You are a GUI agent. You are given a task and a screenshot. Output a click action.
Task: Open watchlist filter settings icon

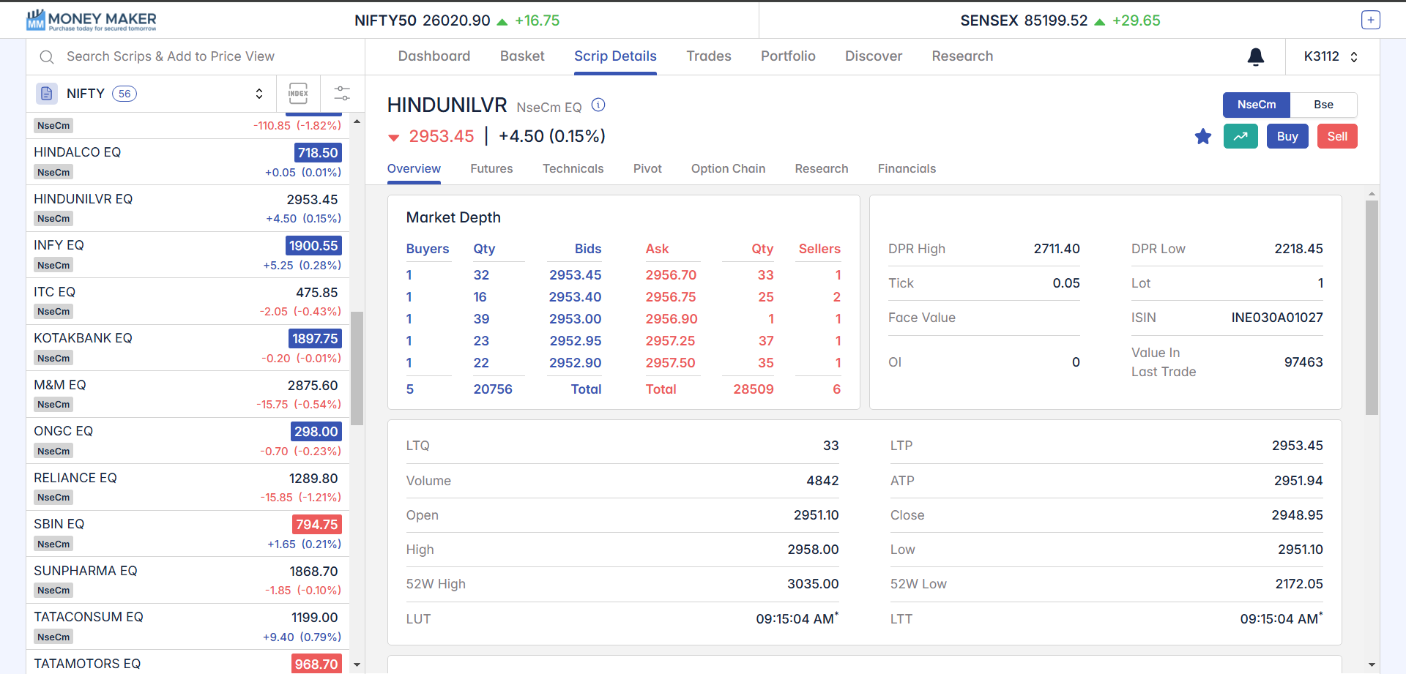pyautogui.click(x=342, y=93)
